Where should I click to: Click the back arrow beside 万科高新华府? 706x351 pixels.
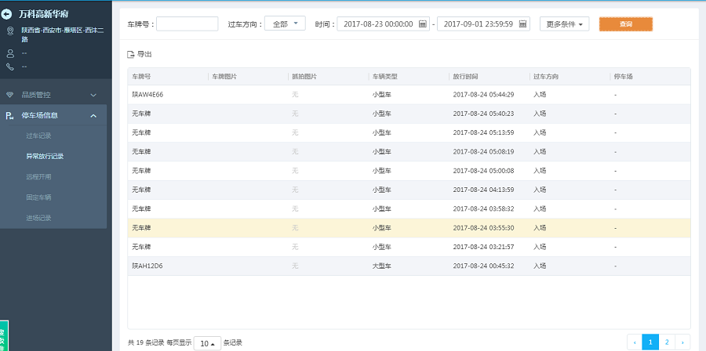6,14
